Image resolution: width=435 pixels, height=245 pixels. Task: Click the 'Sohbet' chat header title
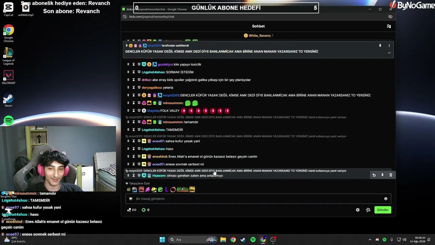(258, 26)
